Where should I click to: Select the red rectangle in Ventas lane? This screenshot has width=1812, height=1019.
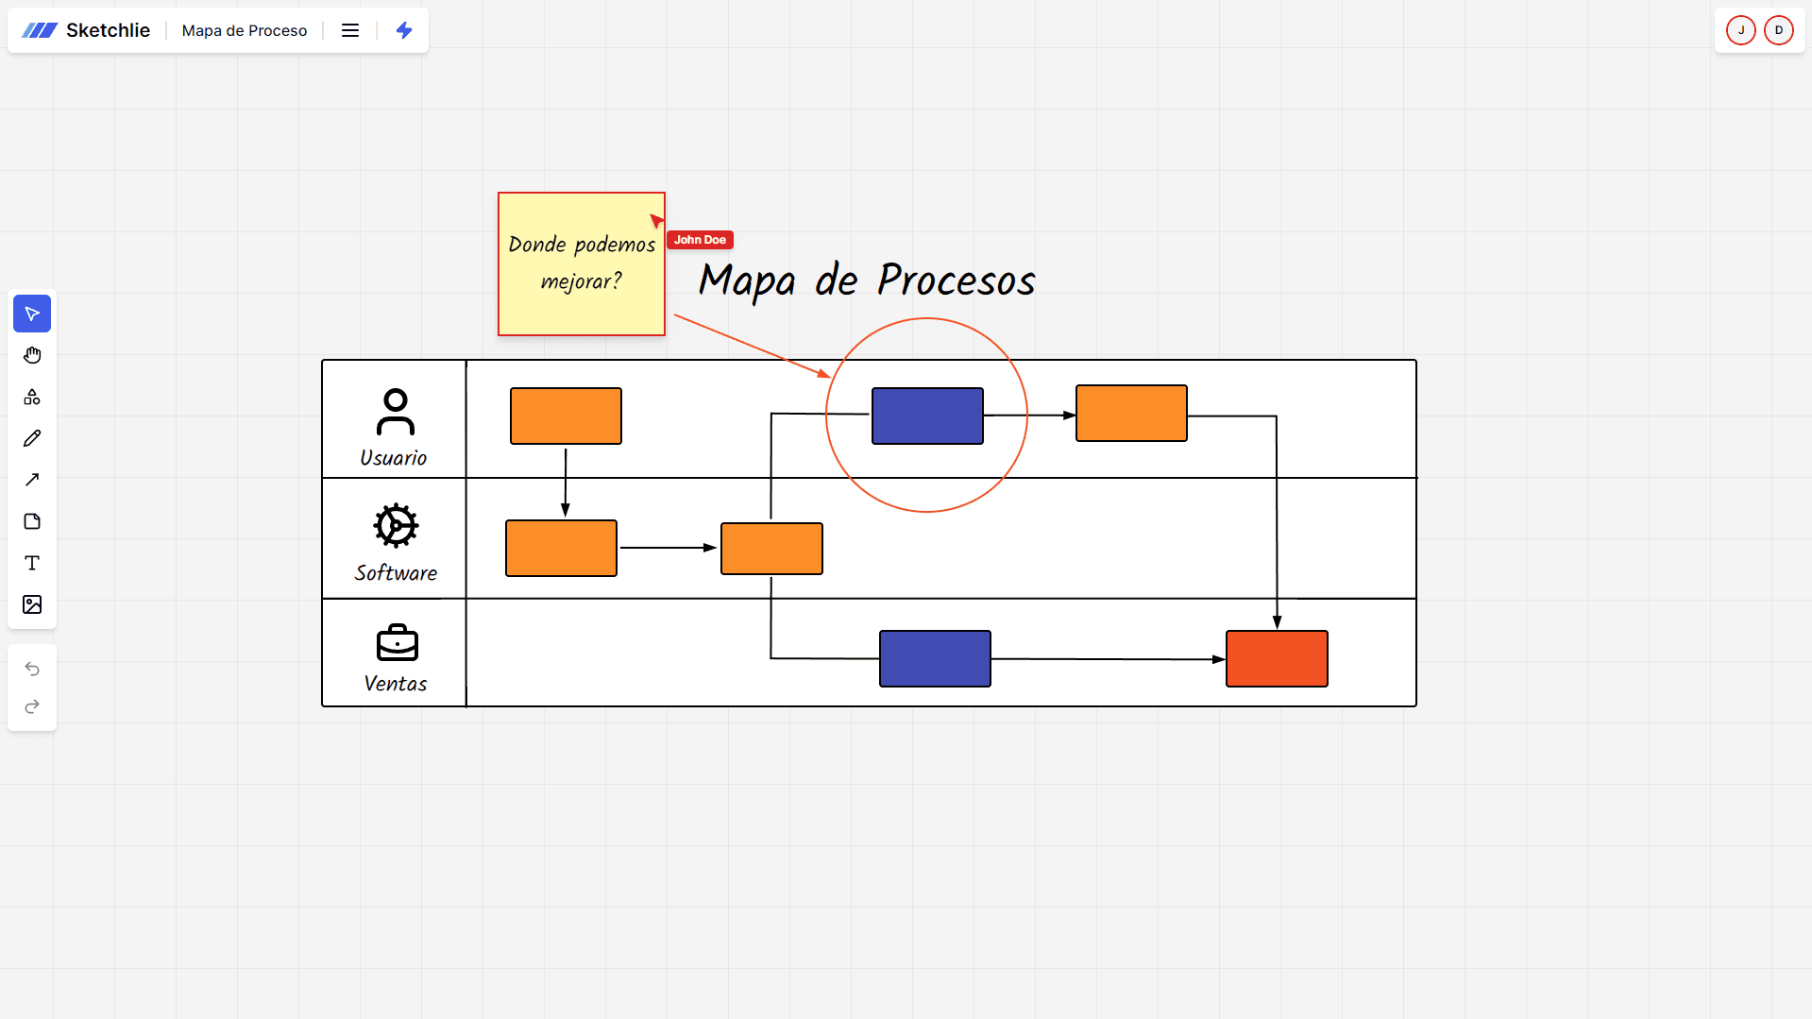(x=1276, y=658)
